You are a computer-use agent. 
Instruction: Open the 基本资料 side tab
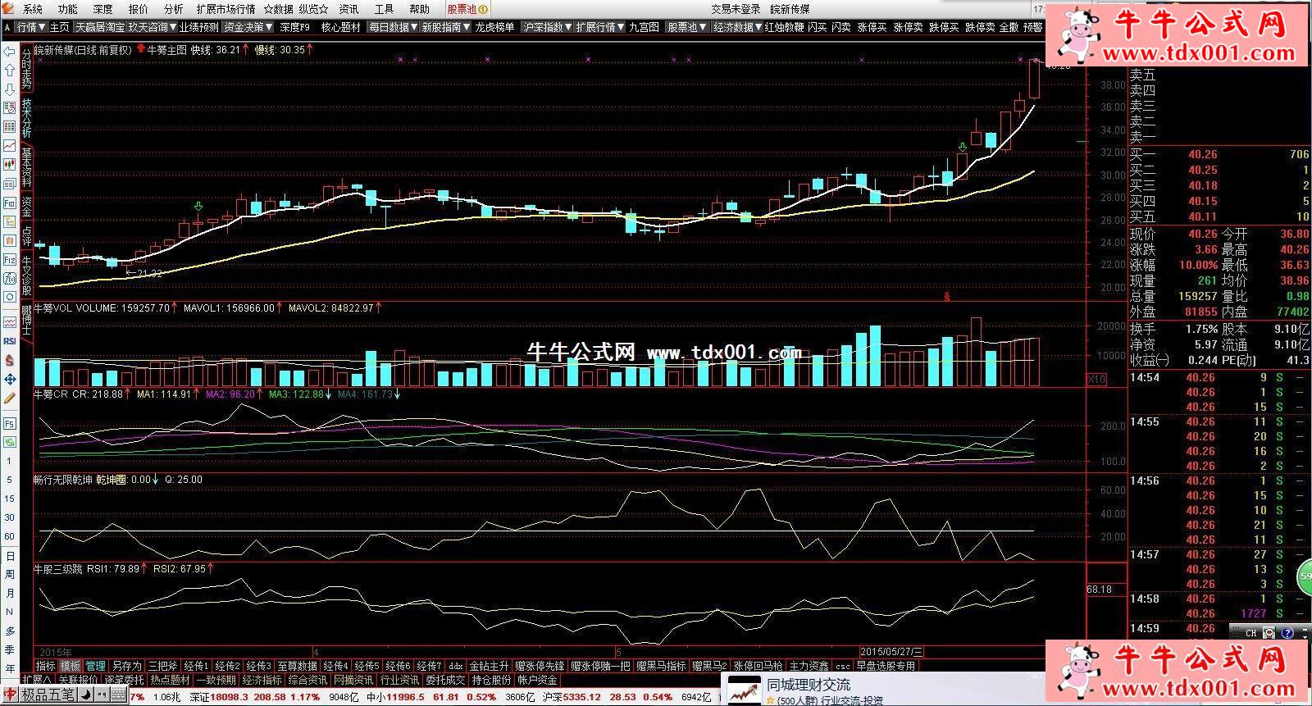click(x=26, y=168)
